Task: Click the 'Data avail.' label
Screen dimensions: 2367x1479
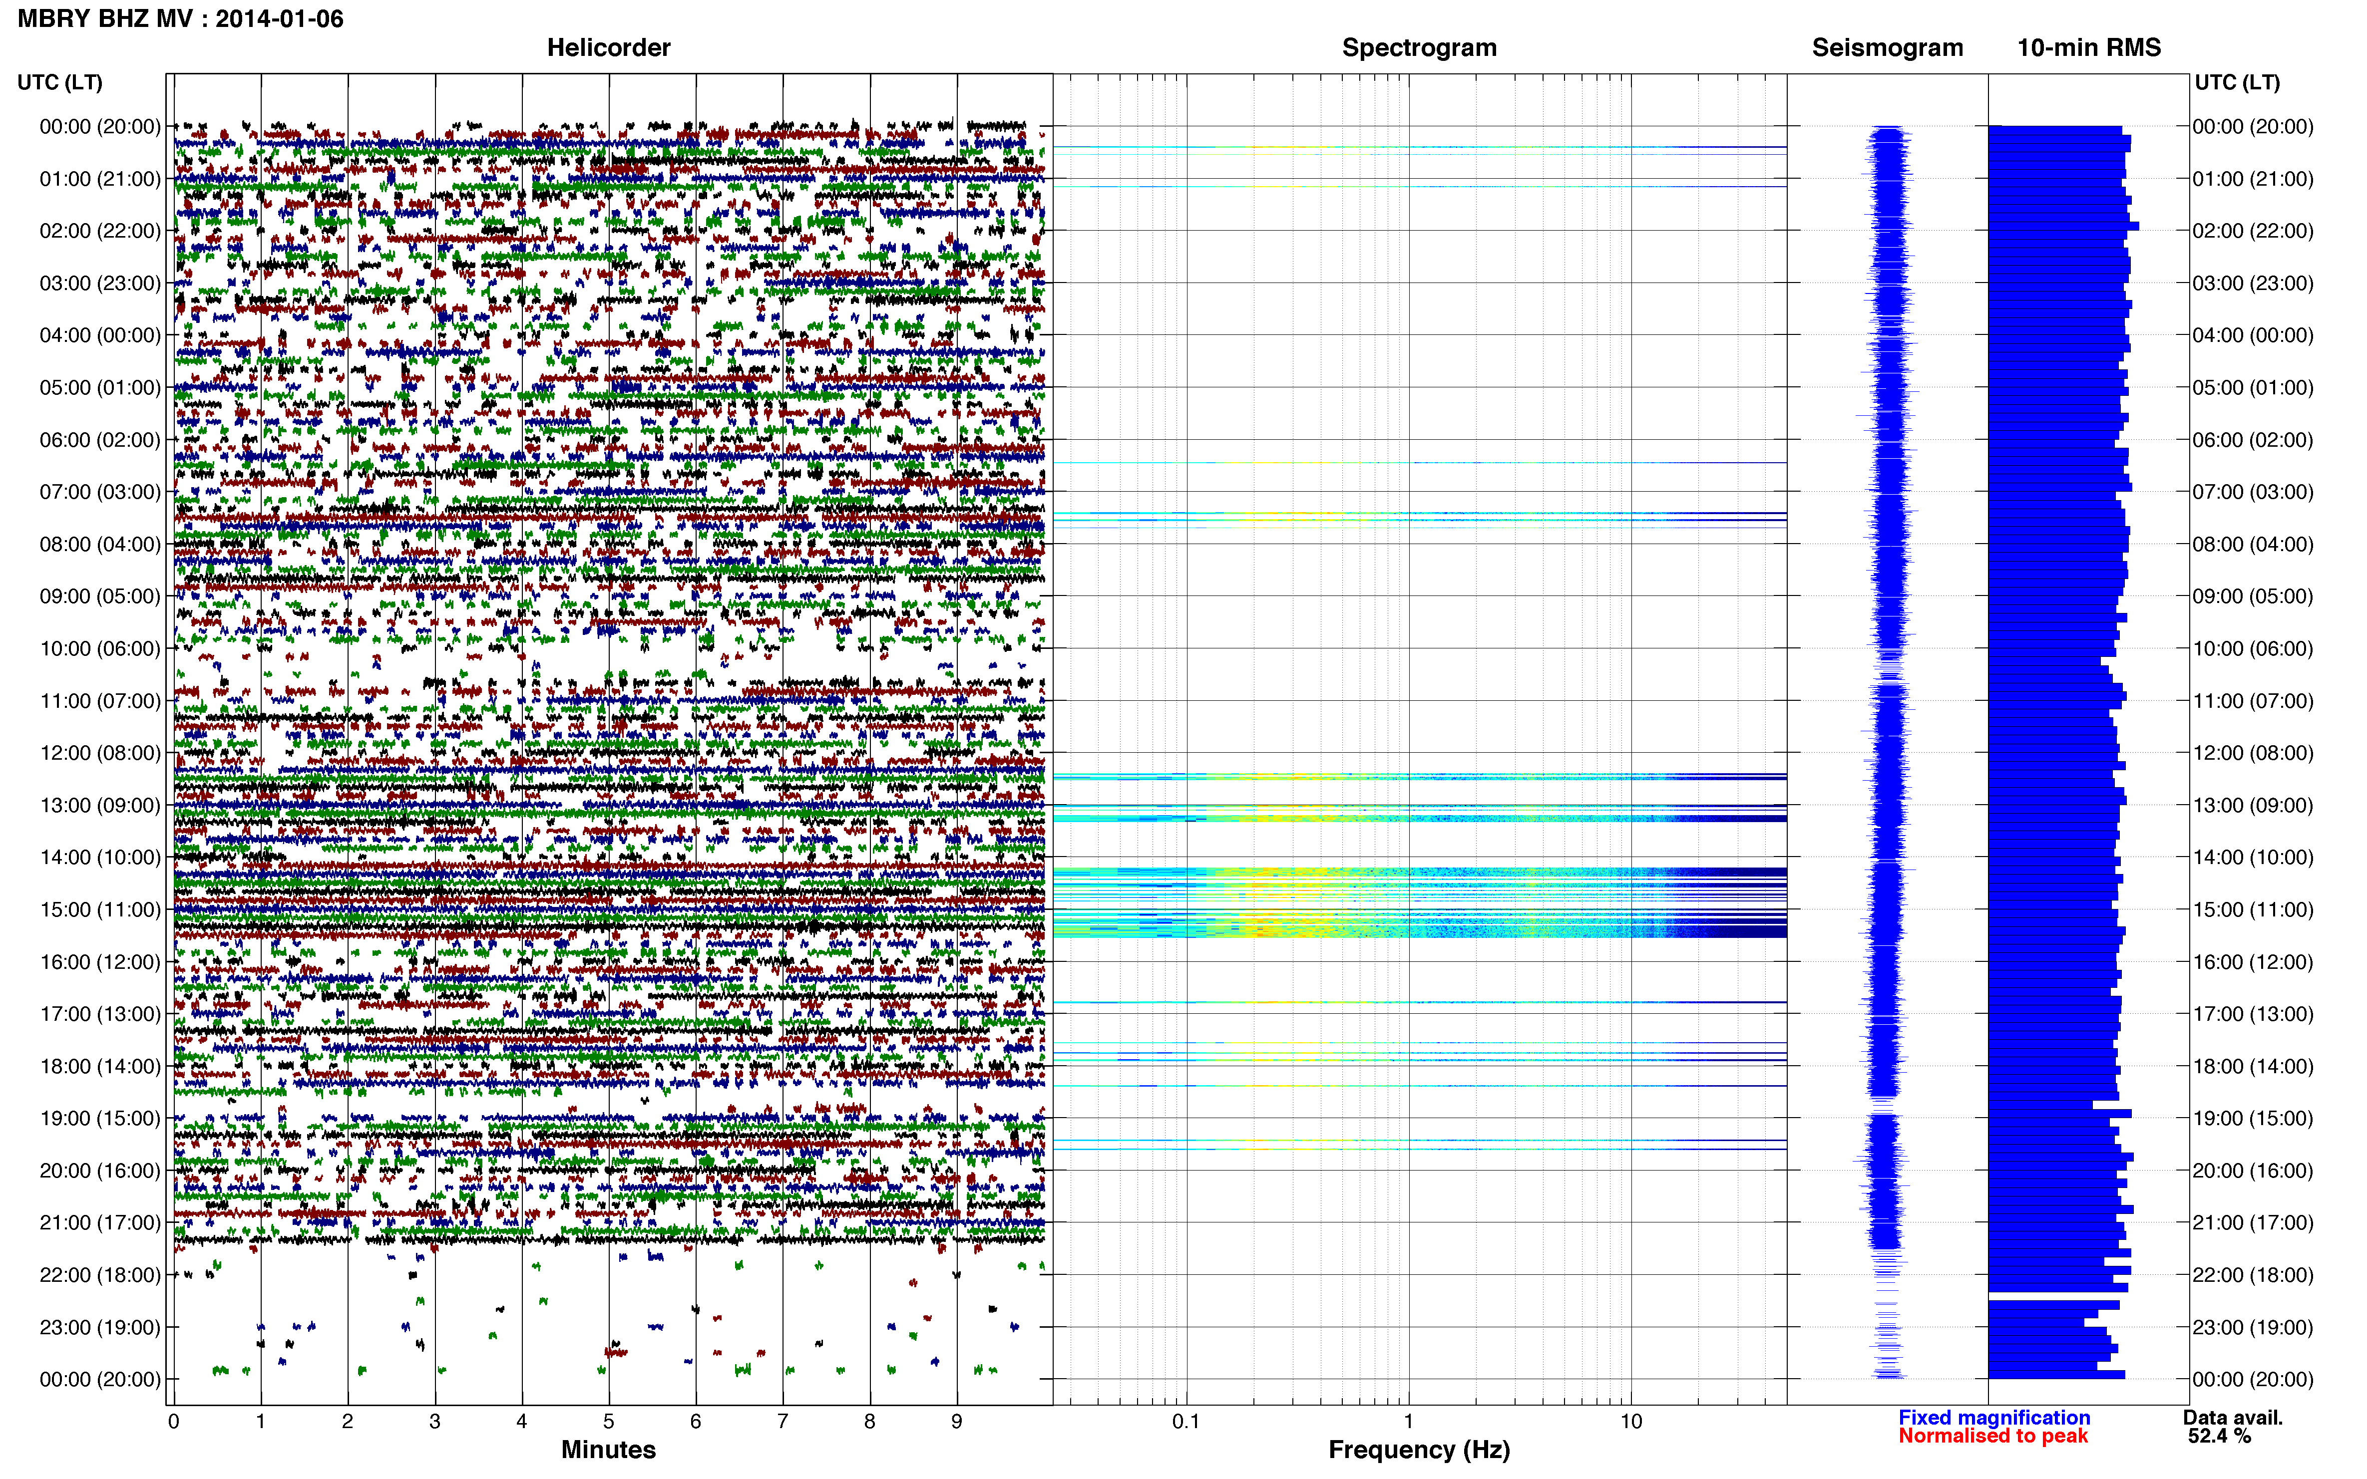Action: tap(2233, 1418)
